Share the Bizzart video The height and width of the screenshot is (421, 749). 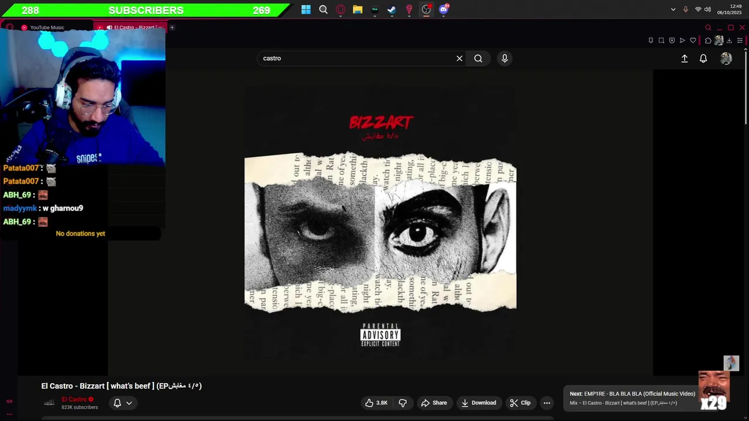[434, 403]
